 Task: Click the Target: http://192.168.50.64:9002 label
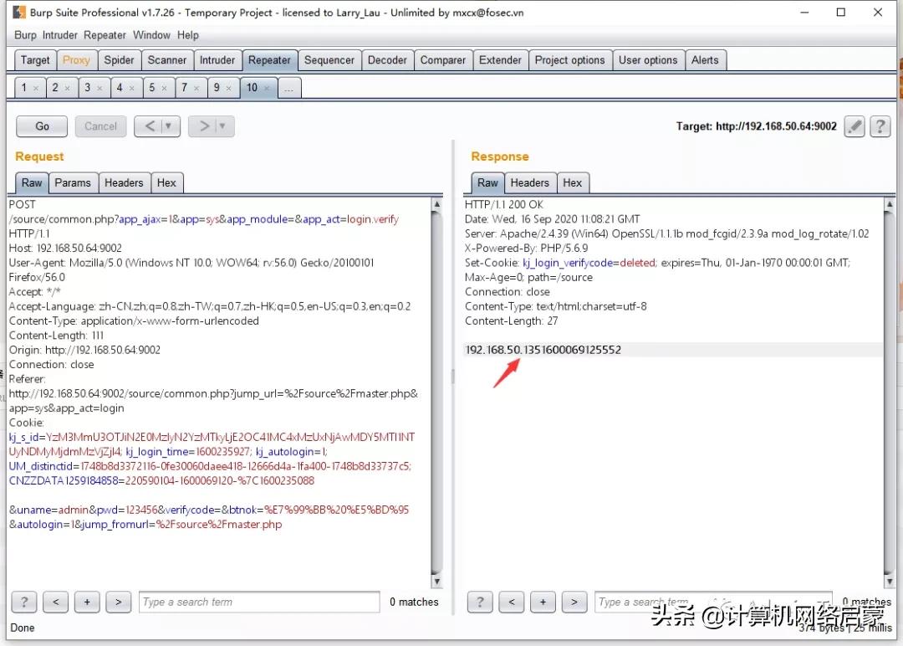coord(756,126)
